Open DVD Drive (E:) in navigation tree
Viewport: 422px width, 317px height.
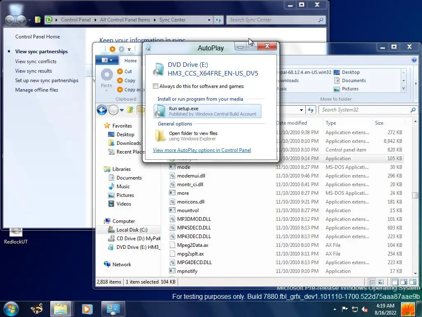pos(134,247)
